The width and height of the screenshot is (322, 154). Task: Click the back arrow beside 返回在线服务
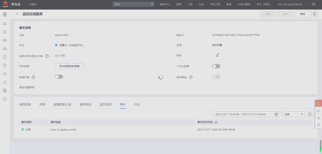coord(17,14)
